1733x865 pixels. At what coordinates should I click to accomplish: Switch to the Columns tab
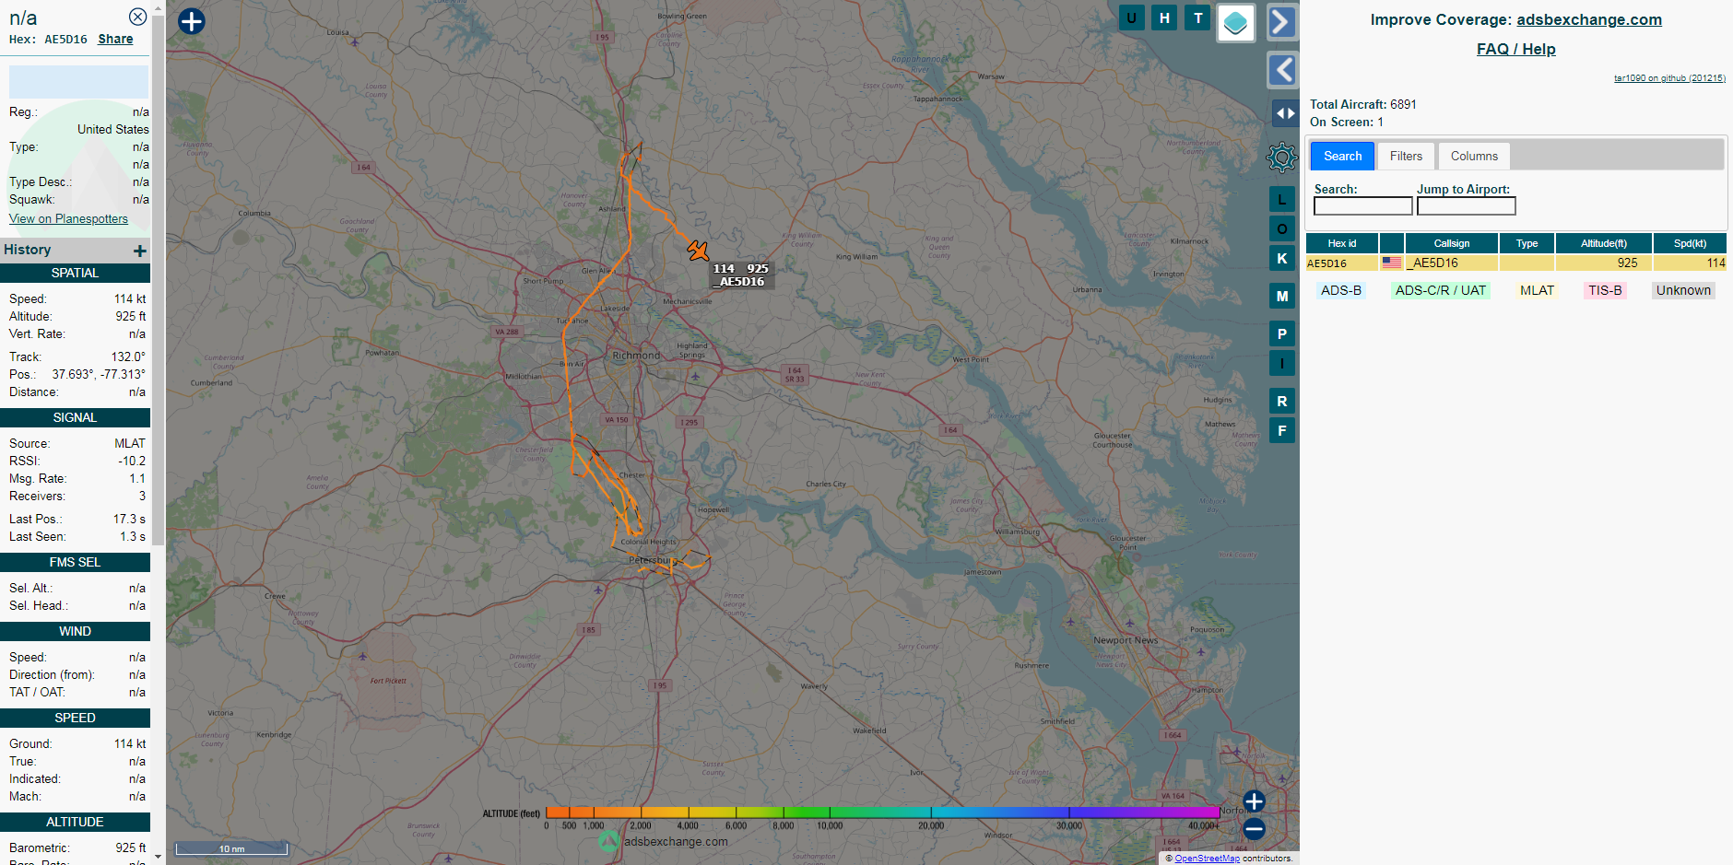(1474, 156)
